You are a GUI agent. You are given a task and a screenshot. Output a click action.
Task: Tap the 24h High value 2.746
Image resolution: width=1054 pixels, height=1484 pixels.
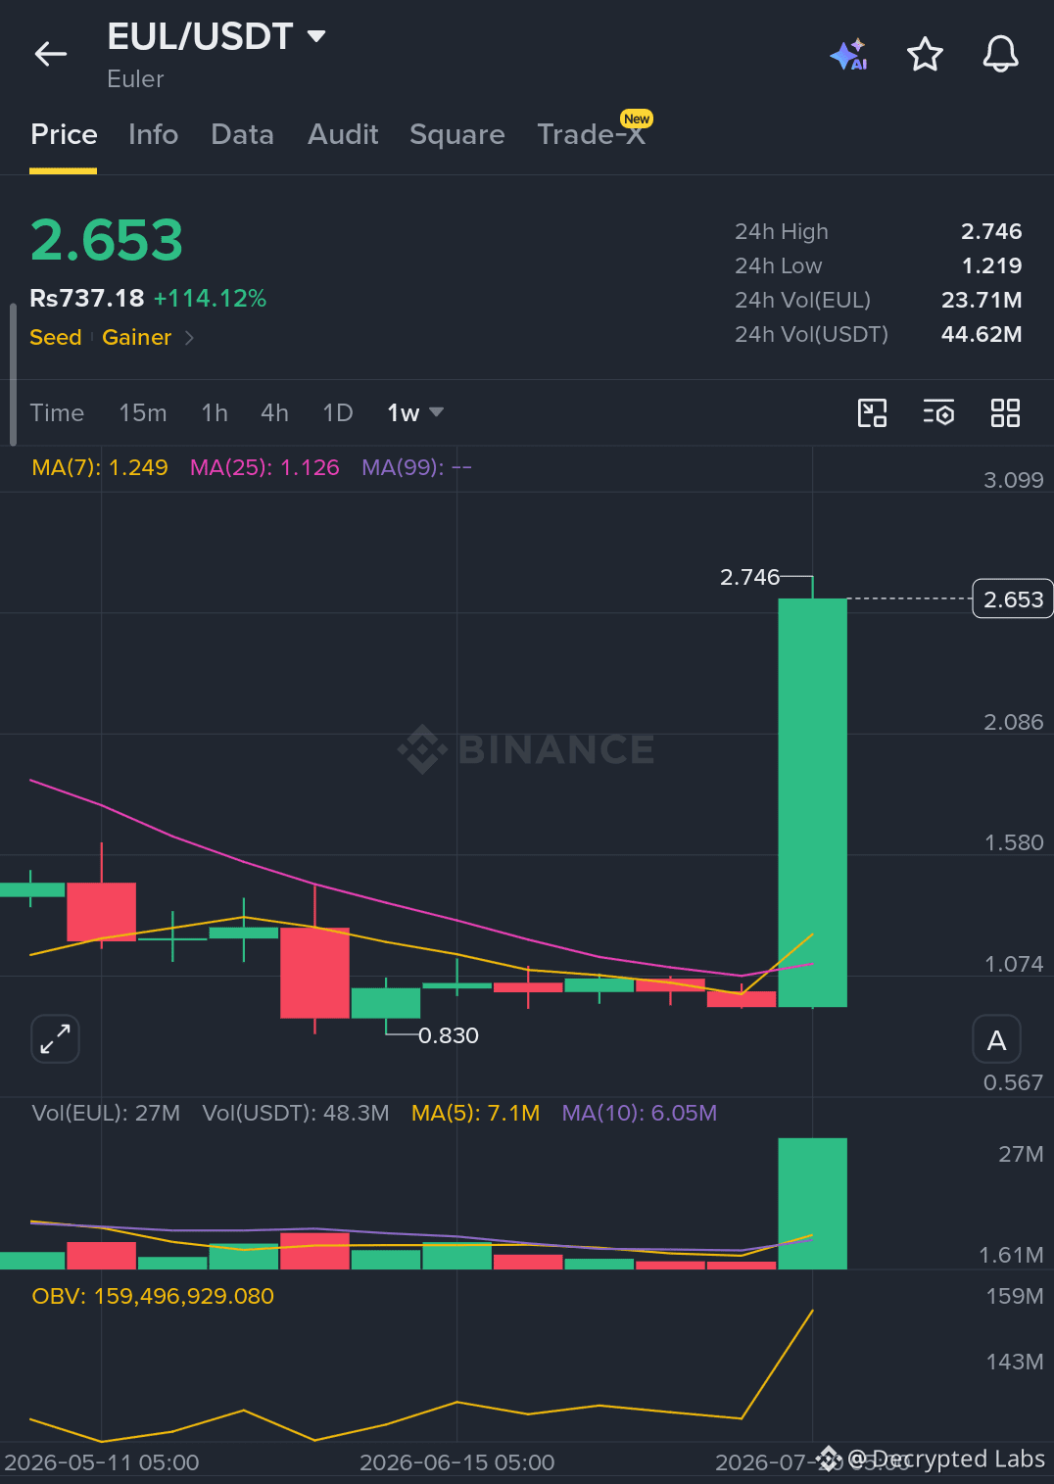991,232
